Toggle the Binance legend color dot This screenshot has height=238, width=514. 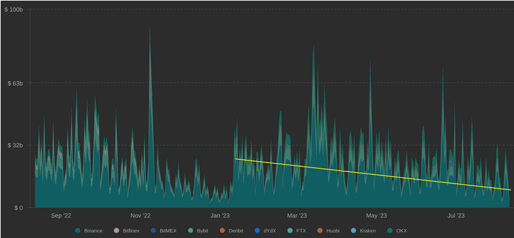pyautogui.click(x=78, y=231)
